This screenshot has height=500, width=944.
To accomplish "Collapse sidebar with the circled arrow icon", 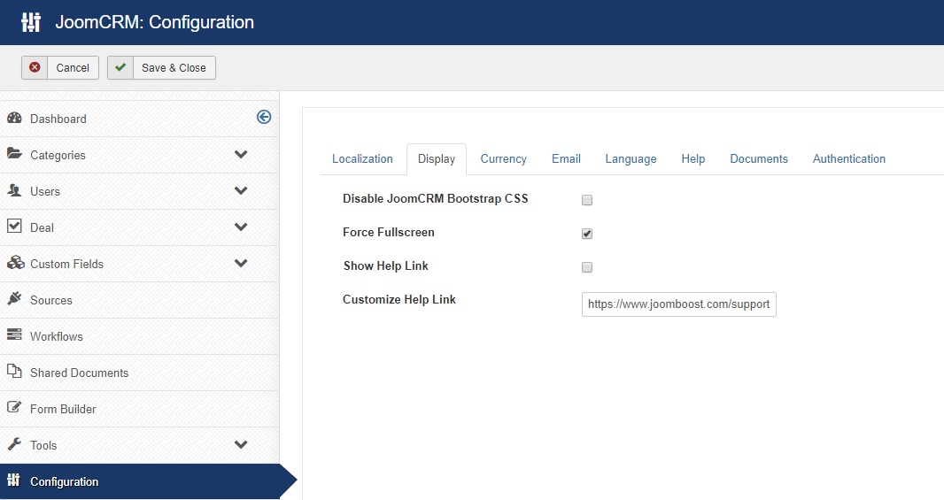I will point(264,117).
